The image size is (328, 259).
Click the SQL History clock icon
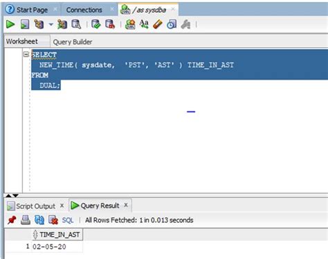tap(172, 24)
